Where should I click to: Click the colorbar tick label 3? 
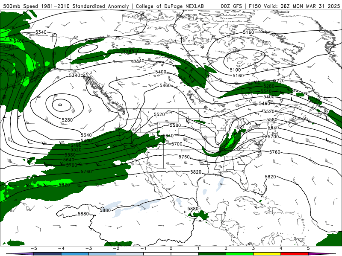pyautogui.click(x=253, y=248)
